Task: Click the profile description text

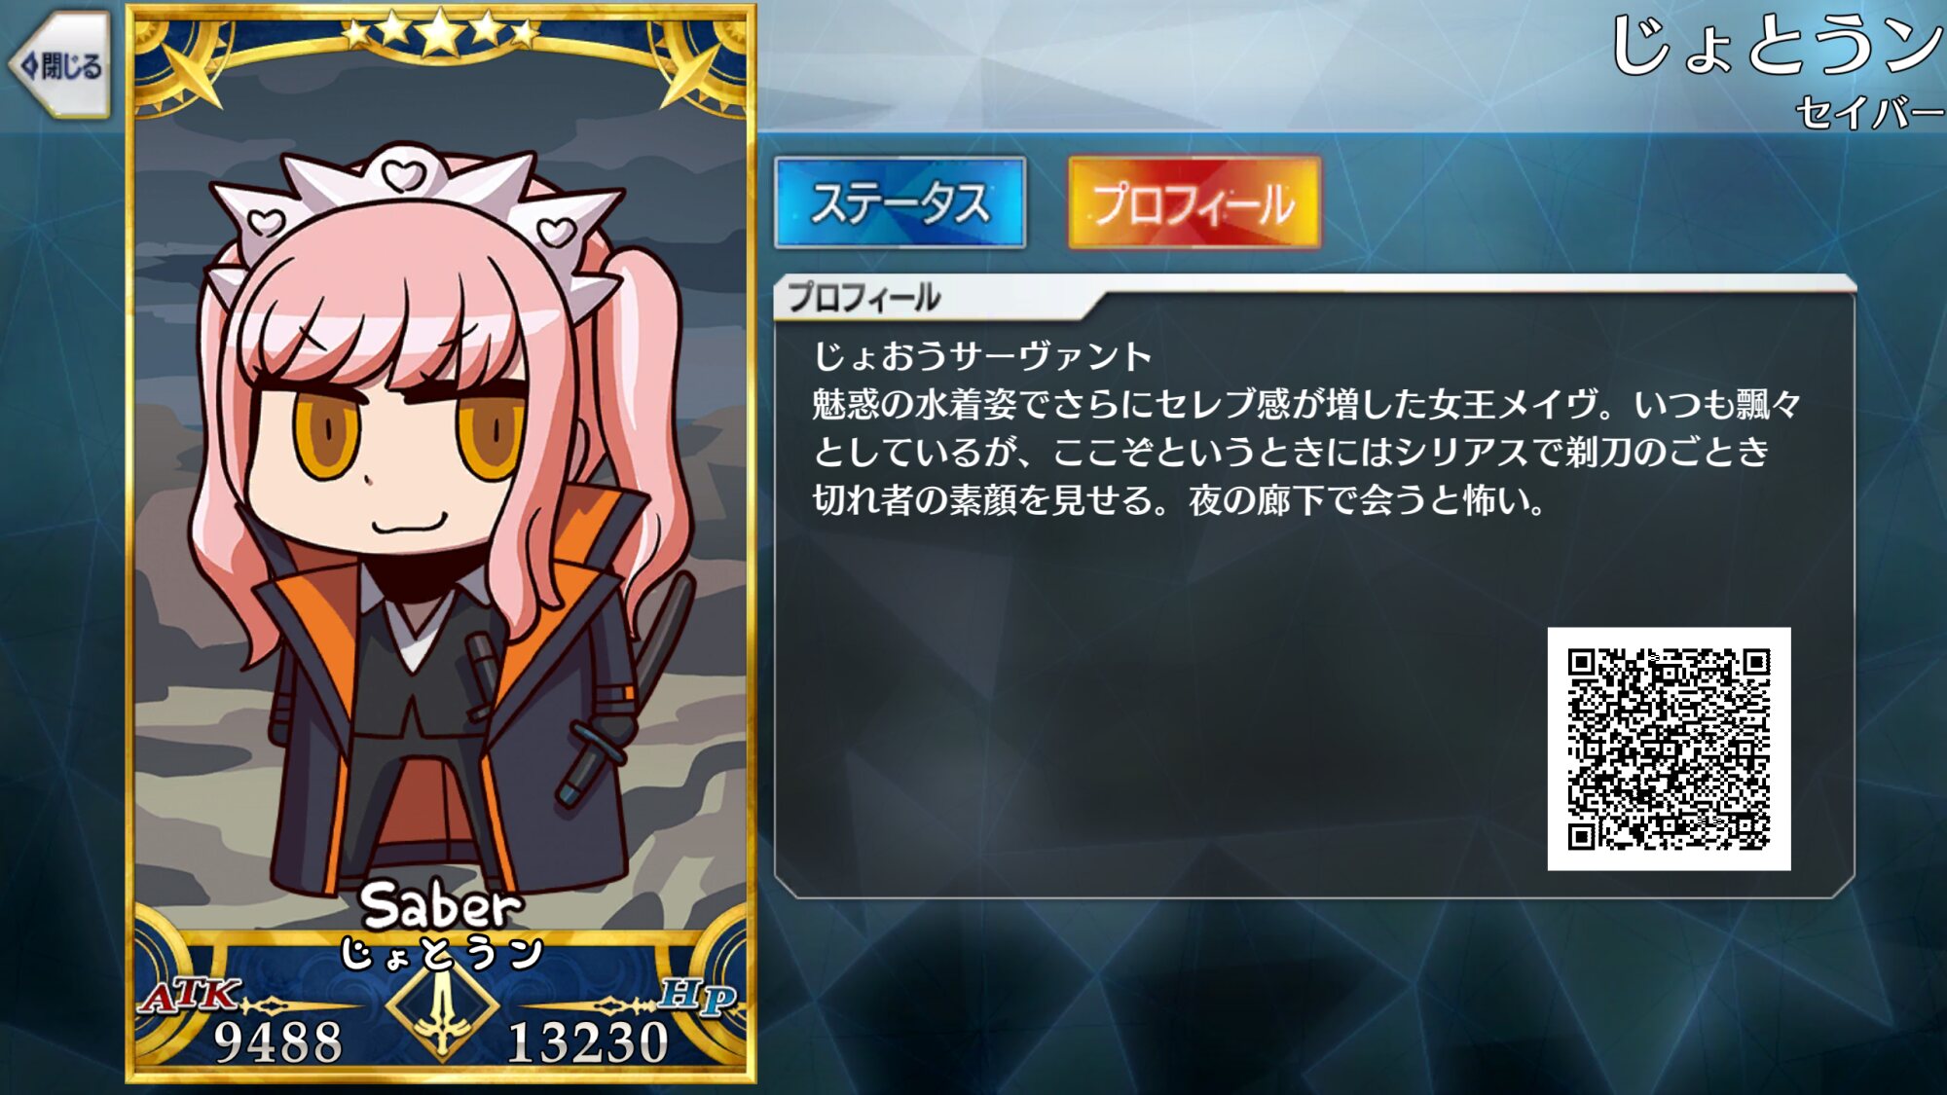Action: pyautogui.click(x=1306, y=427)
